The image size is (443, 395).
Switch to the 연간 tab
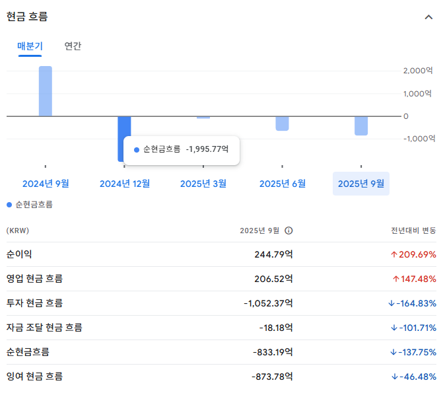pos(73,46)
